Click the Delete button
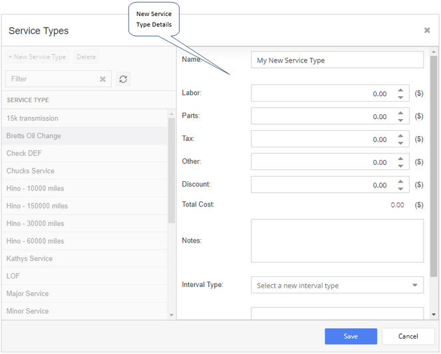 click(86, 56)
